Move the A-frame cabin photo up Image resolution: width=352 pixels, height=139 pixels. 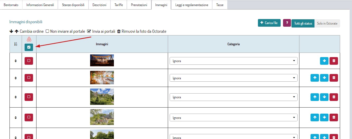point(315,118)
